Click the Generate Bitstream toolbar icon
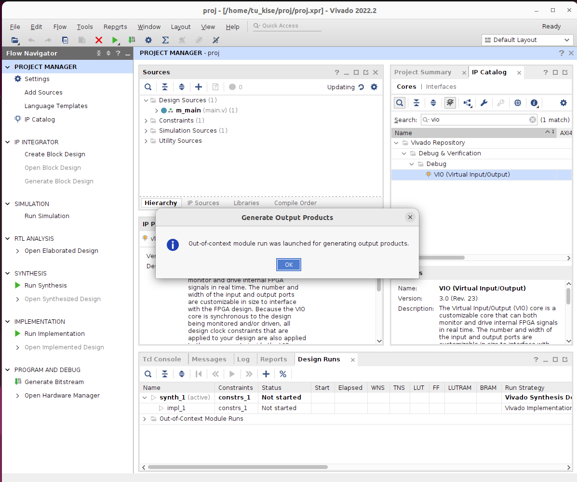This screenshot has width=577, height=482. [131, 40]
